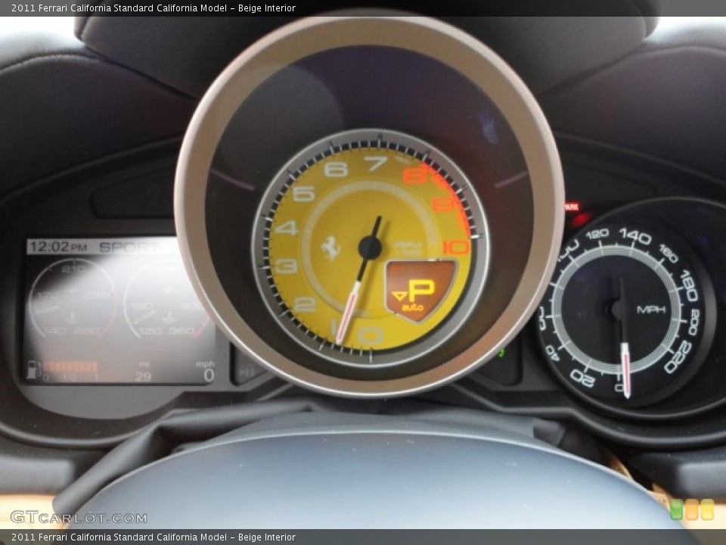Click the speedometer needle
Image resolution: width=726 pixels, height=545 pixels.
(622, 338)
